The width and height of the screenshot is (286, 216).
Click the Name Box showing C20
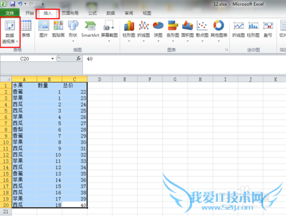pos(25,58)
